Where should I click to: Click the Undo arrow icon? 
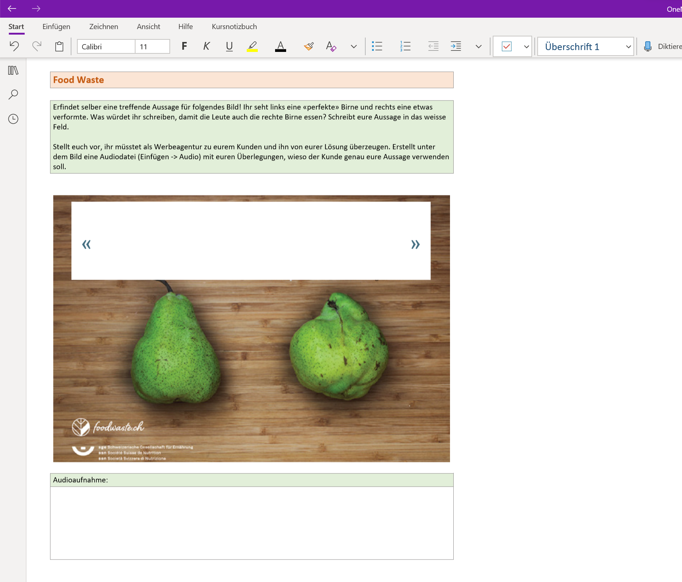click(14, 46)
